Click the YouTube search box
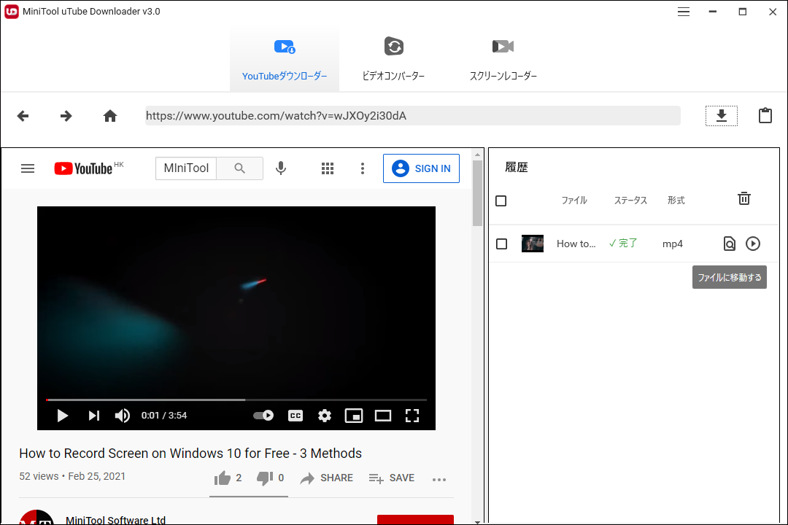The image size is (788, 525). 186,168
